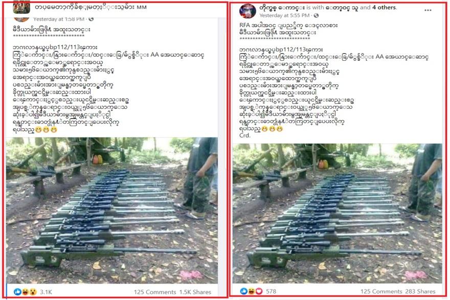Click the wow reaction icon on left post
The height and width of the screenshot is (300, 450).
pyautogui.click(x=33, y=292)
